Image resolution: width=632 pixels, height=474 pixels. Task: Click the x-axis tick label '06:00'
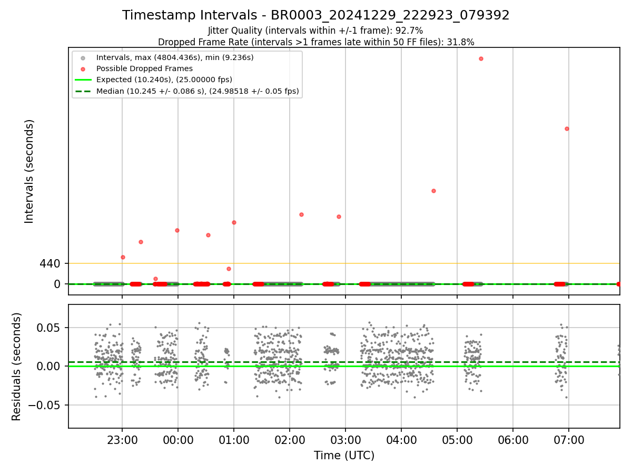(513, 439)
